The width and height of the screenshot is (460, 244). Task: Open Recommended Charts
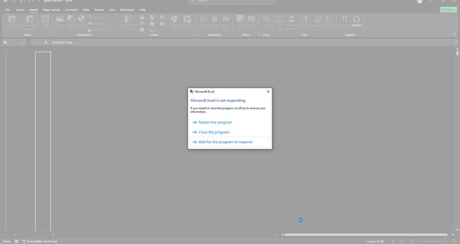[x=128, y=22]
